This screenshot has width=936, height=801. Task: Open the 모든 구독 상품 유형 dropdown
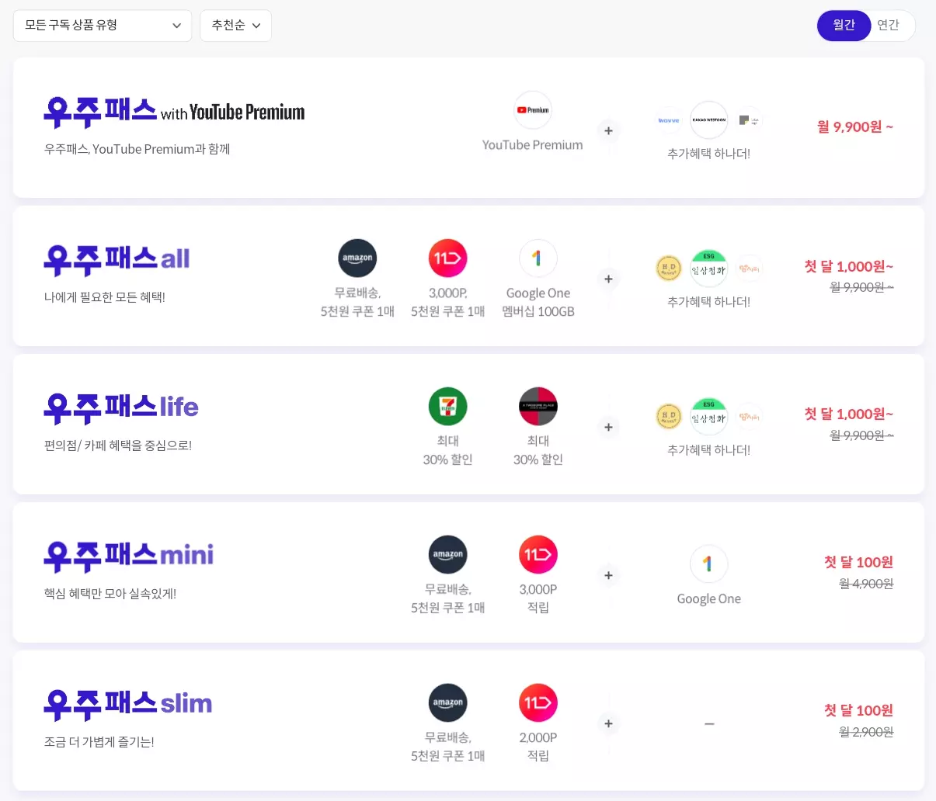tap(102, 25)
